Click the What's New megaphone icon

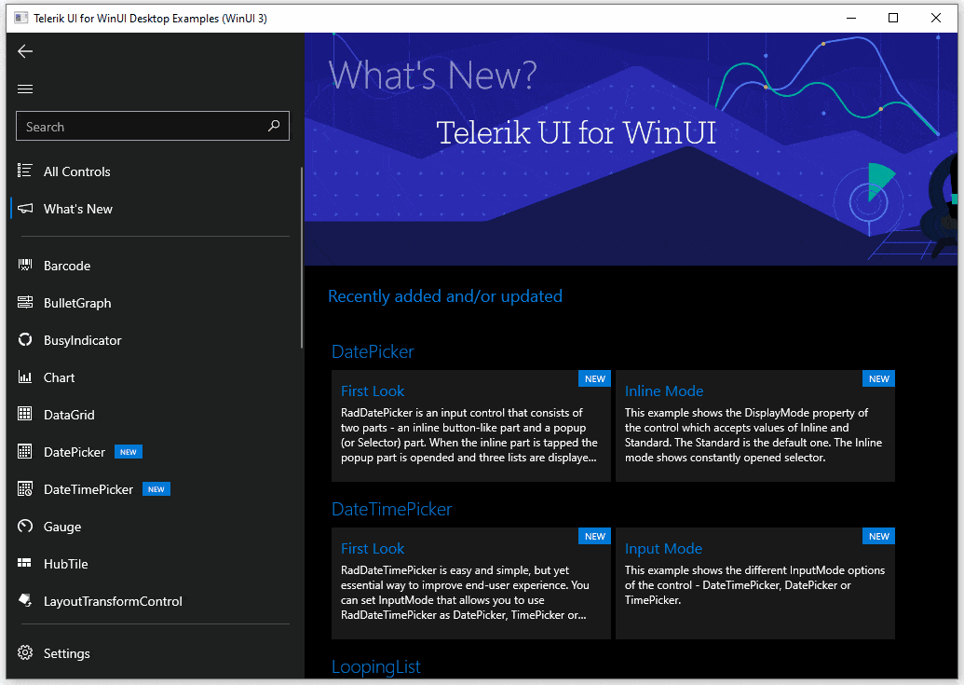(x=24, y=209)
